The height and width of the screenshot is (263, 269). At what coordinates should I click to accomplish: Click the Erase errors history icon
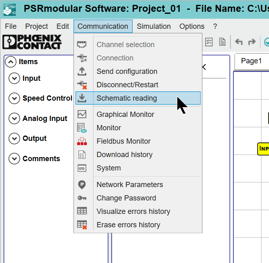[82, 225]
